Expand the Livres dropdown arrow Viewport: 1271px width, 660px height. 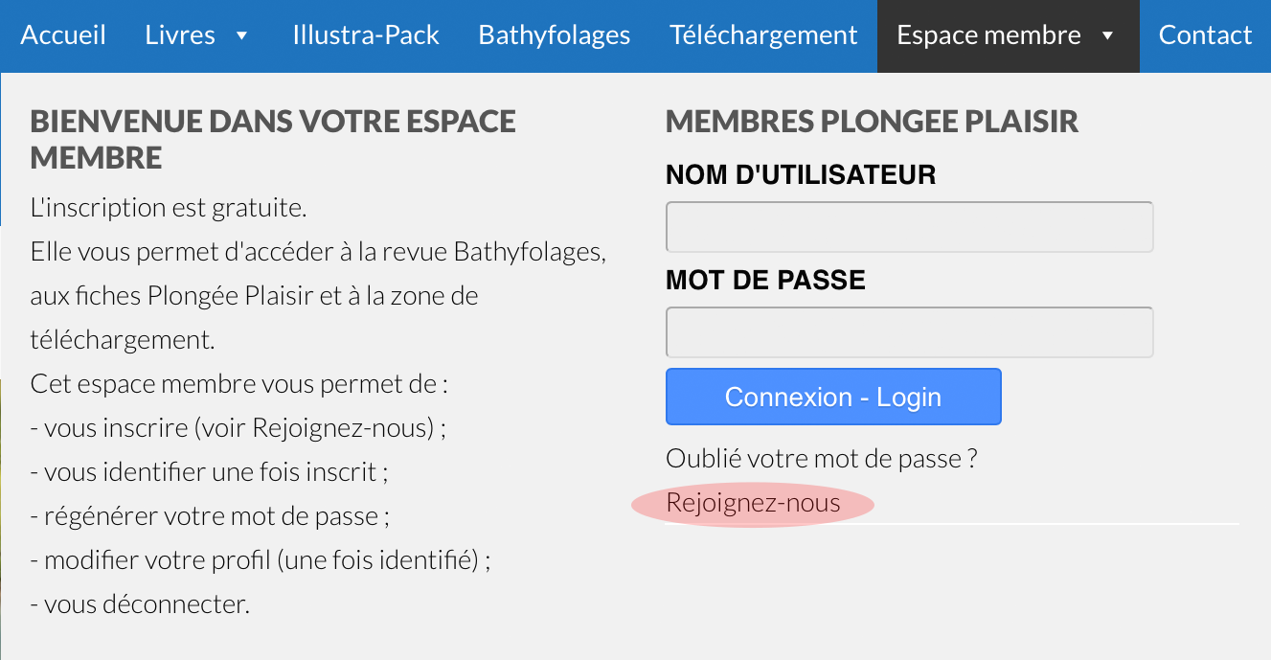click(243, 35)
